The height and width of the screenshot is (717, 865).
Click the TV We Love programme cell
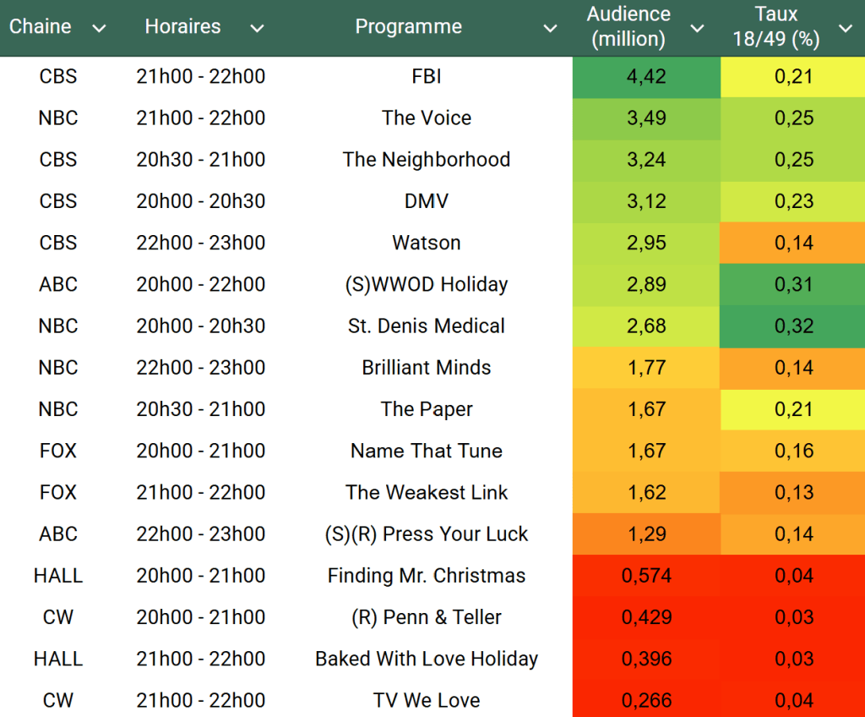coord(427,700)
